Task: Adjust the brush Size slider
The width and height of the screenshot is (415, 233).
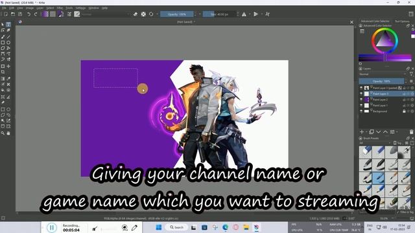Action: coord(219,14)
